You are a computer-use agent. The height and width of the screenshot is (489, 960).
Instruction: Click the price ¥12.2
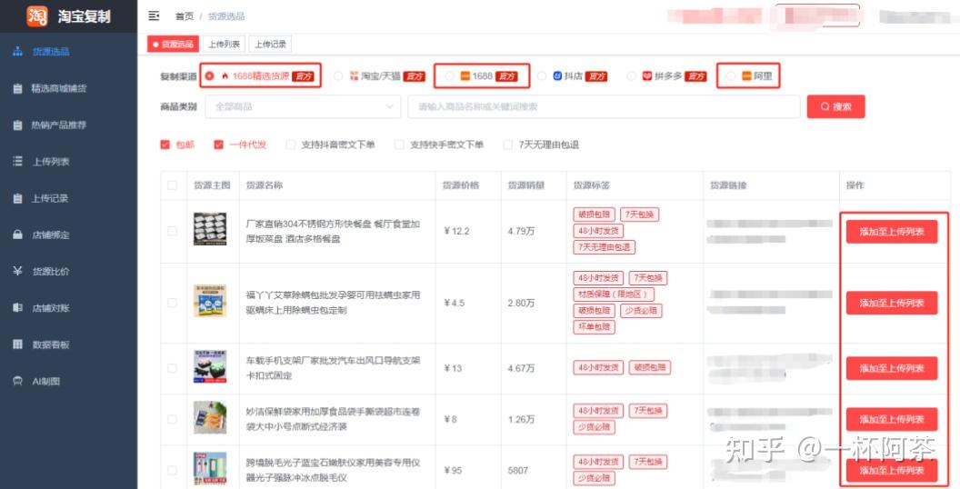point(456,232)
